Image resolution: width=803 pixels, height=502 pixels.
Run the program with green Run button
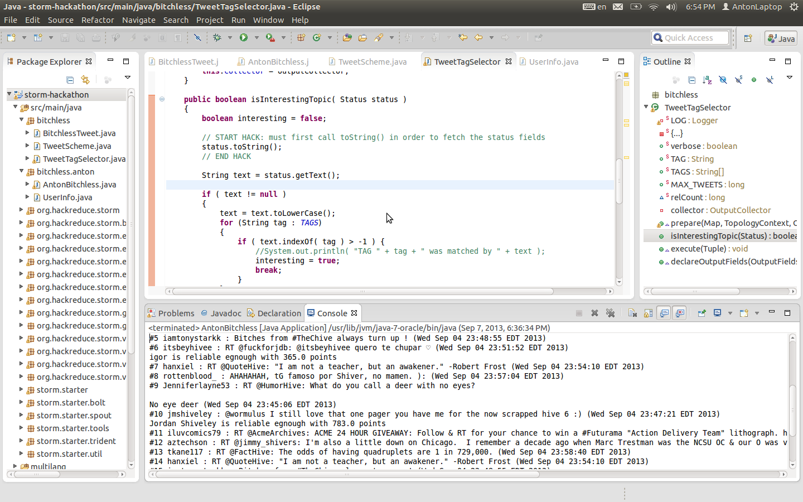pos(244,37)
